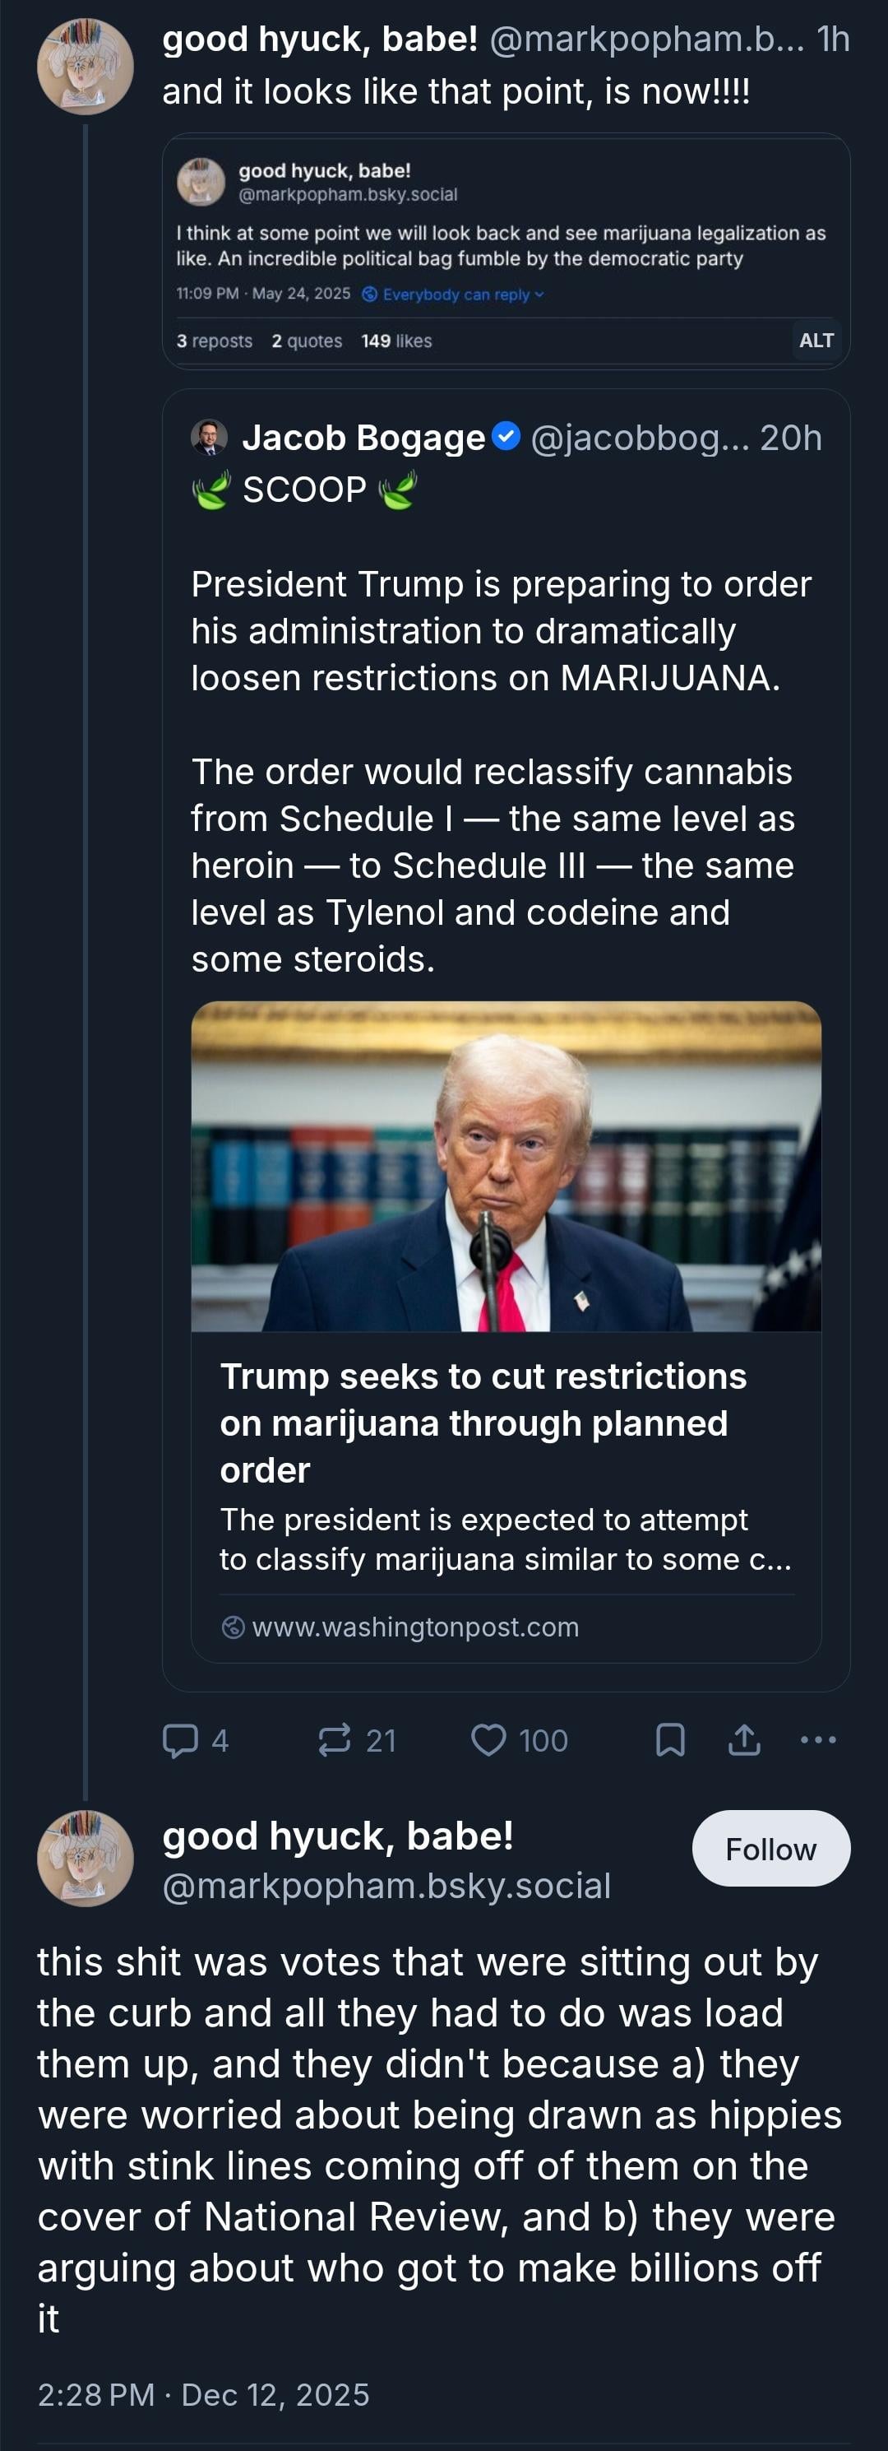888x2451 pixels.
Task: Open the share icon for the post
Action: tap(744, 1740)
